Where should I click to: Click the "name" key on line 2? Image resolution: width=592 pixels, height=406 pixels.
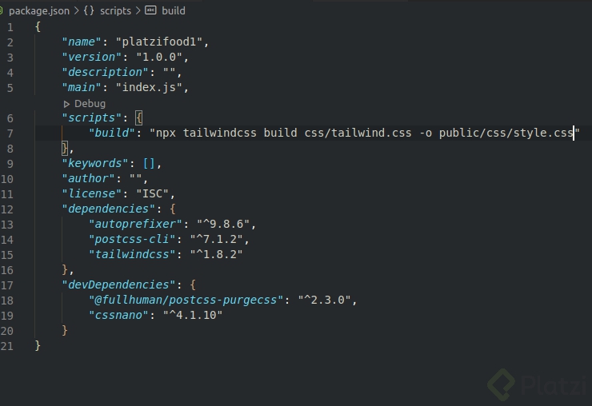click(x=82, y=42)
